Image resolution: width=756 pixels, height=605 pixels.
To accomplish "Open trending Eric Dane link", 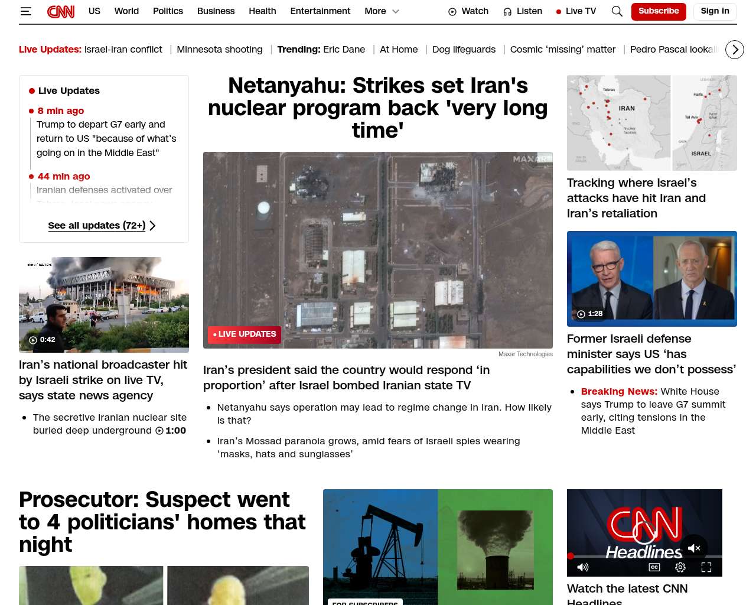I will (x=344, y=50).
